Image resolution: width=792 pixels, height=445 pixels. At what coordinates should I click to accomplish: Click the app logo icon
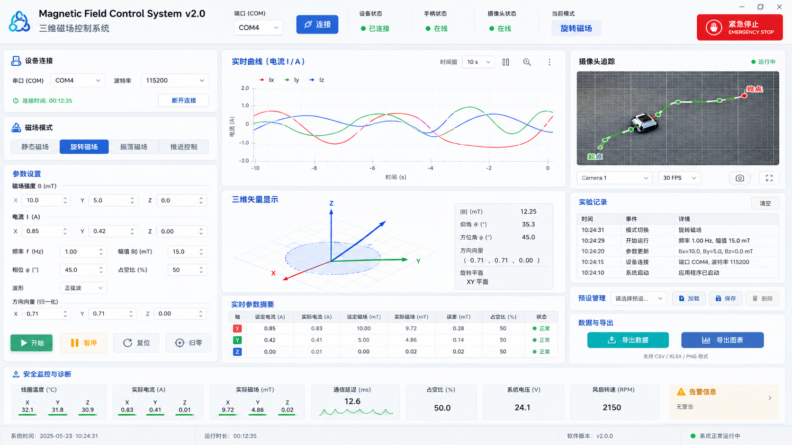click(19, 22)
